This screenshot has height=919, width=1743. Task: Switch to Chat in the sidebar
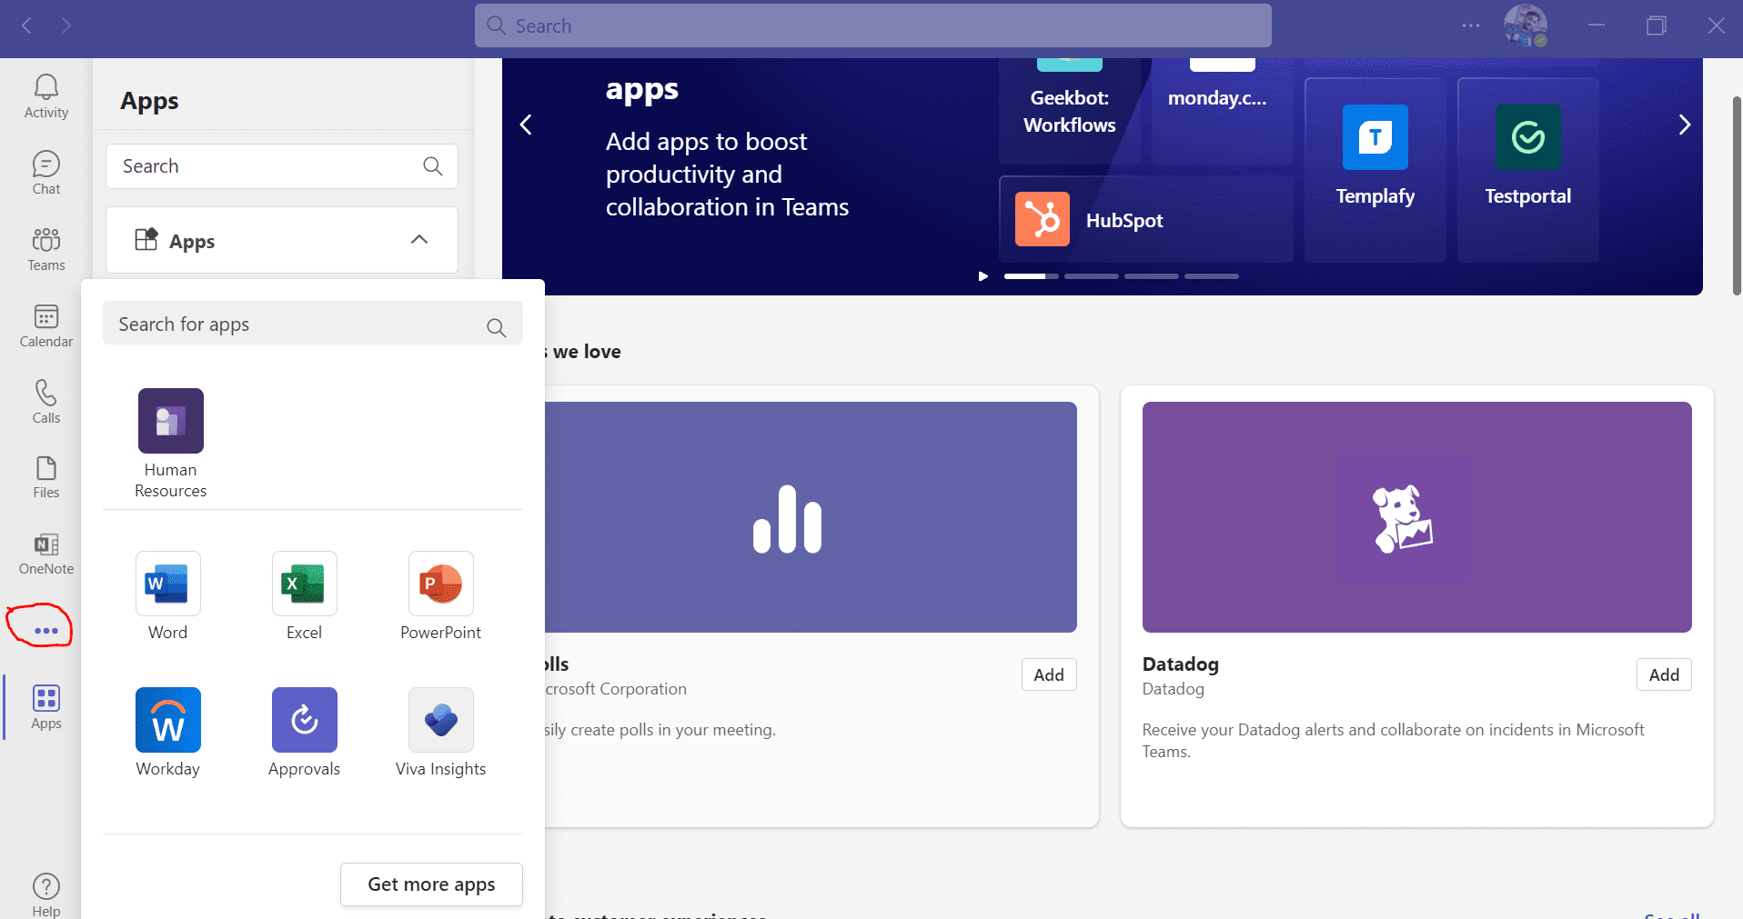(45, 172)
